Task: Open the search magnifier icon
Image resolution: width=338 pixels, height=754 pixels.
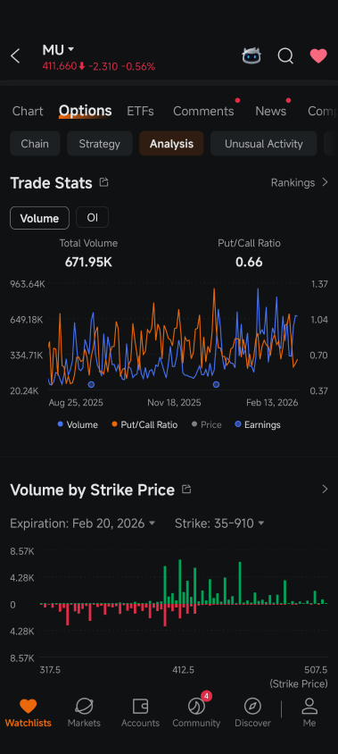Action: coord(285,56)
